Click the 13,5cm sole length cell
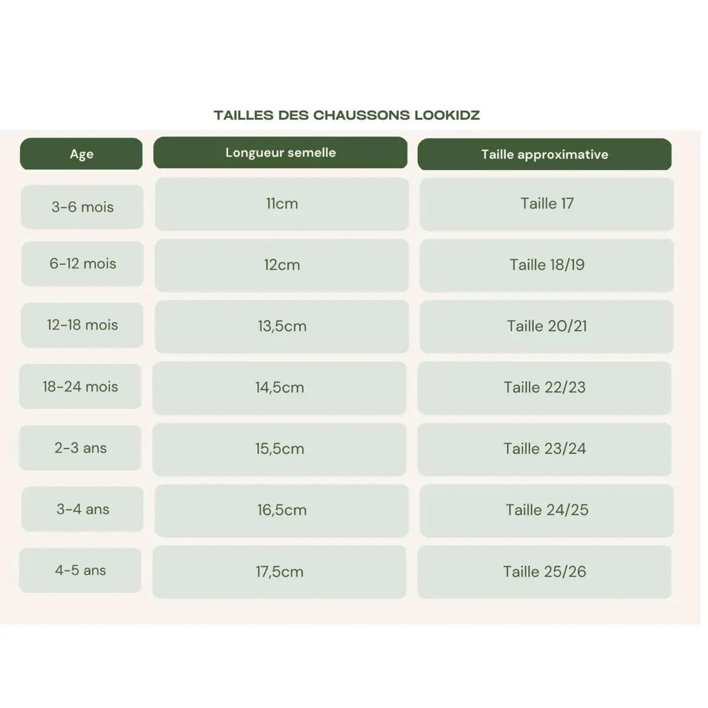The height and width of the screenshot is (708, 708). [282, 326]
